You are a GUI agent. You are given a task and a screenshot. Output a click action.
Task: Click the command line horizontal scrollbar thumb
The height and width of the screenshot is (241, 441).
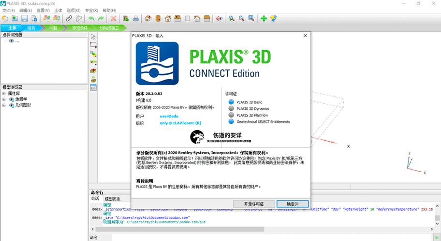tap(180, 229)
